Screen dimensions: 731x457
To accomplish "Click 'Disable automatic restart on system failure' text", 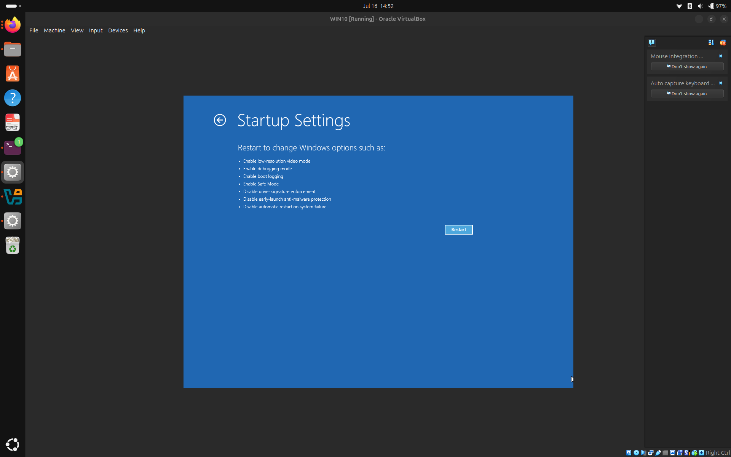I will [x=285, y=207].
